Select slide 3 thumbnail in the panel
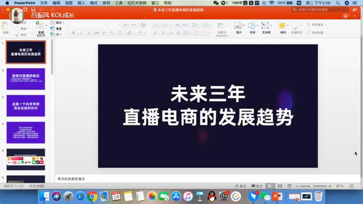 [26, 106]
